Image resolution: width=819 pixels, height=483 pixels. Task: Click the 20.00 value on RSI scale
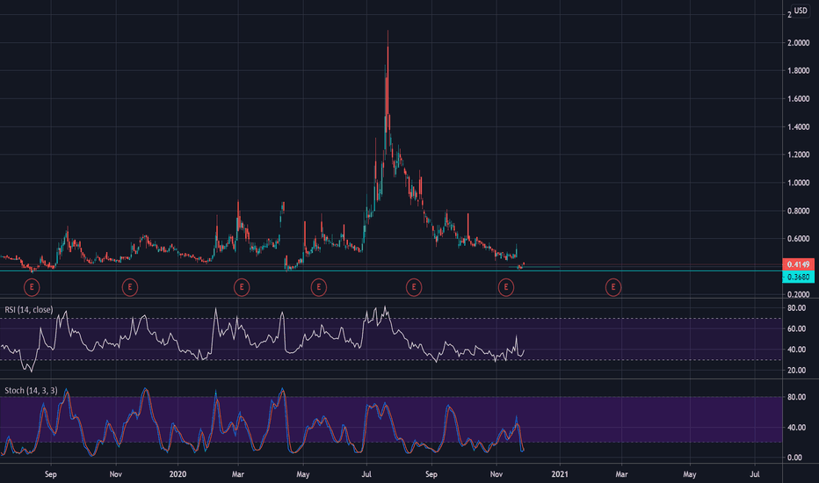coord(796,371)
